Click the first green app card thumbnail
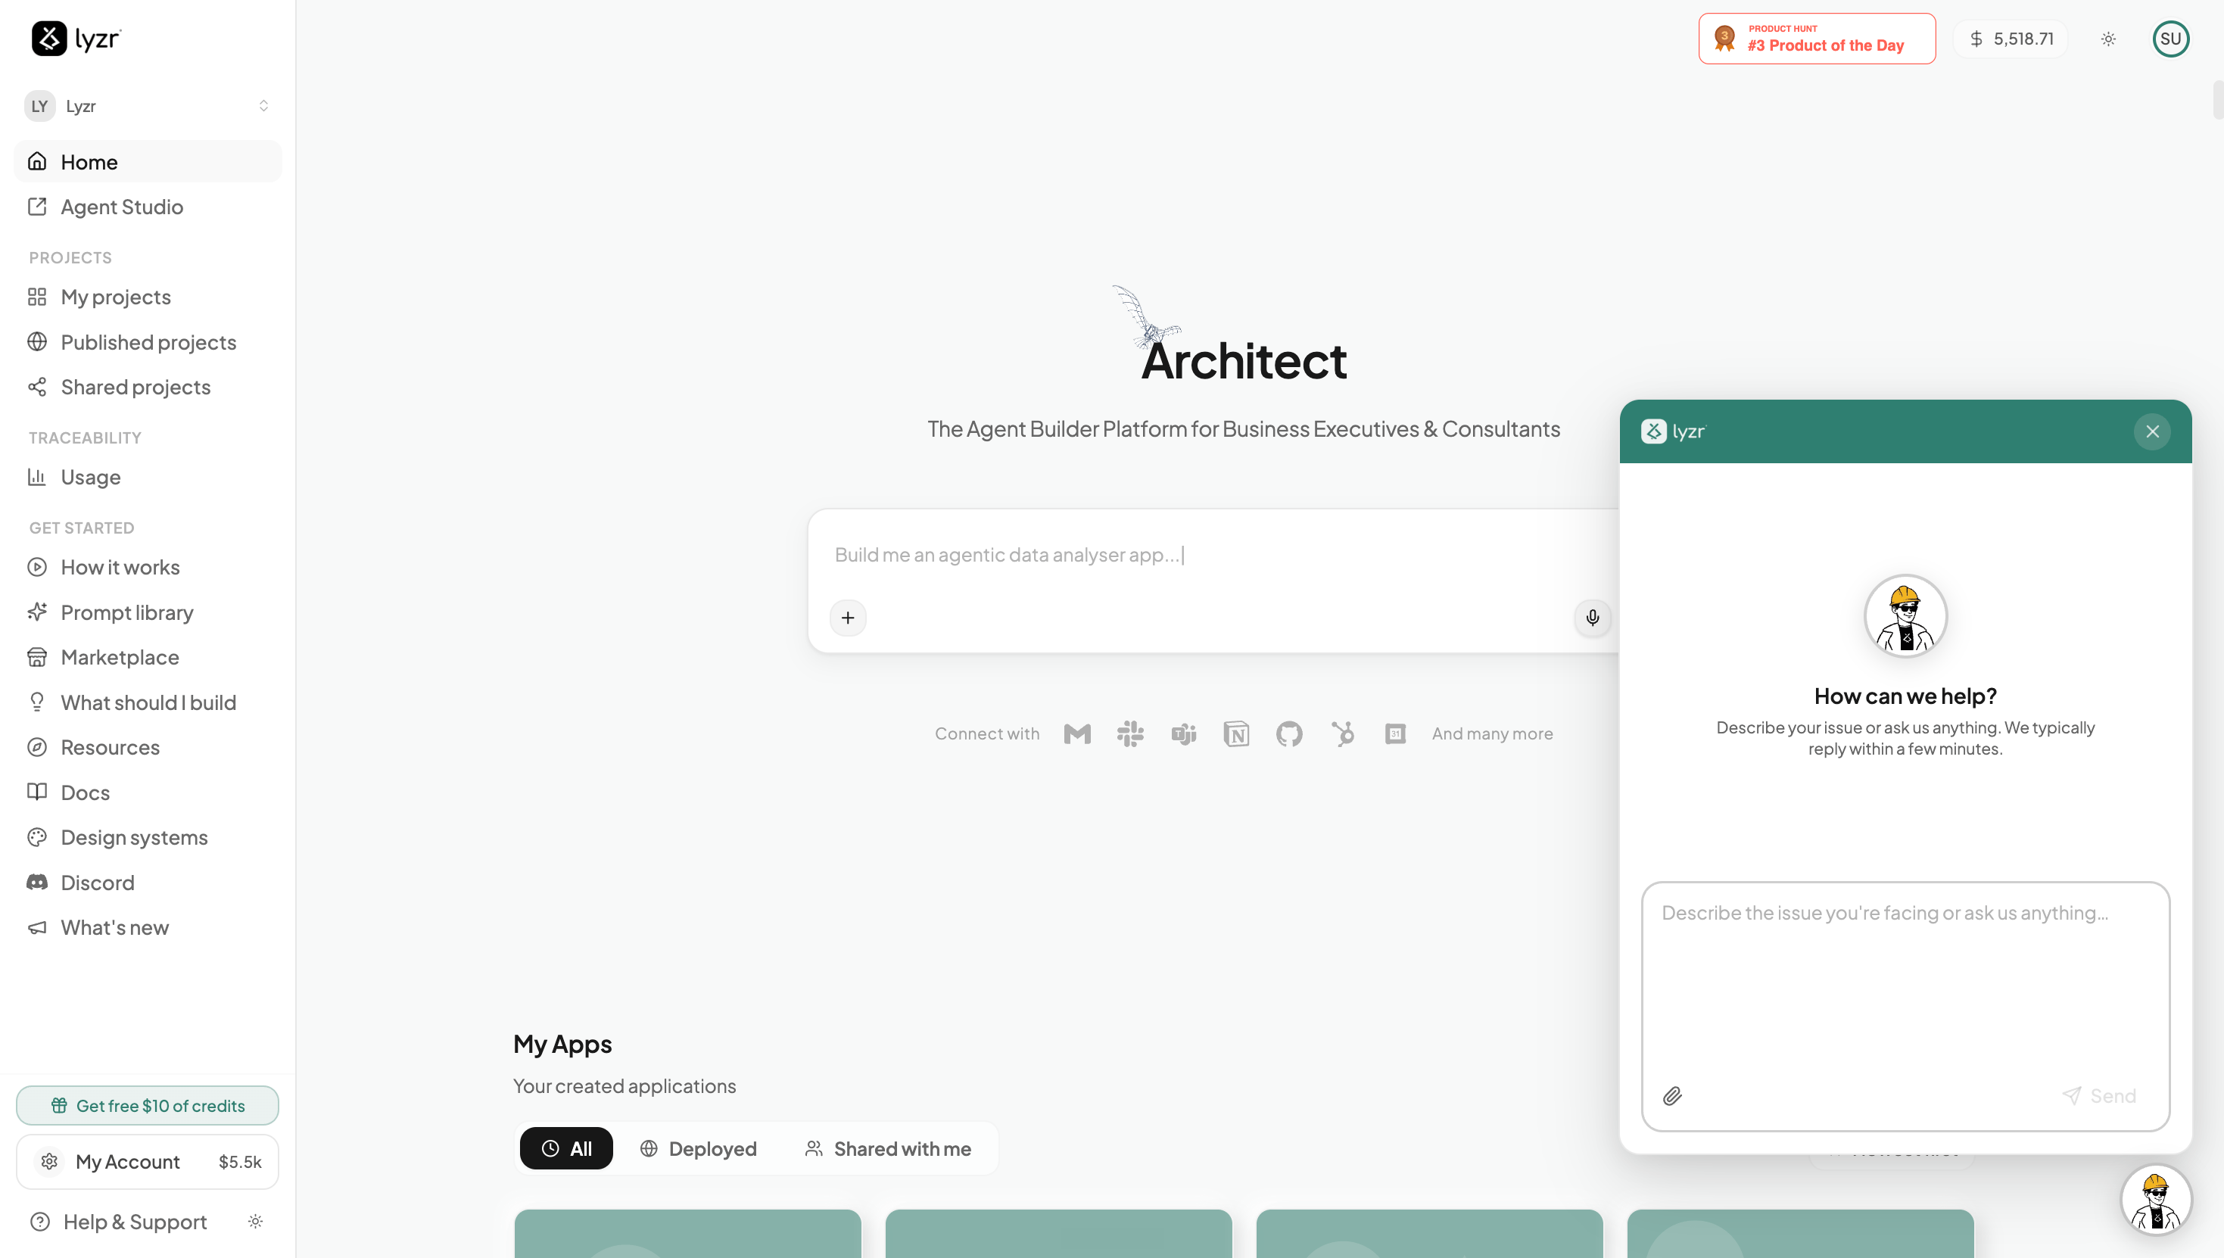2224x1258 pixels. coord(688,1234)
